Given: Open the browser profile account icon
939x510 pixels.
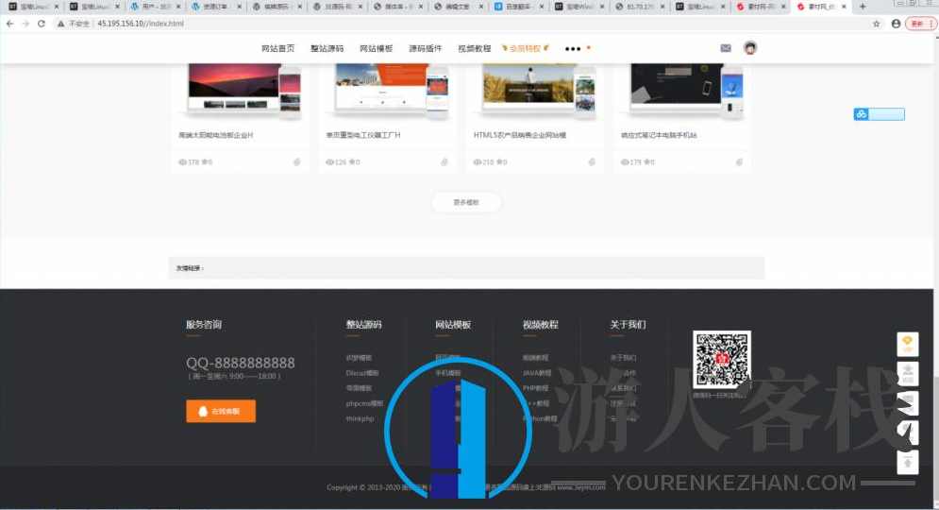Looking at the screenshot, I should point(896,24).
